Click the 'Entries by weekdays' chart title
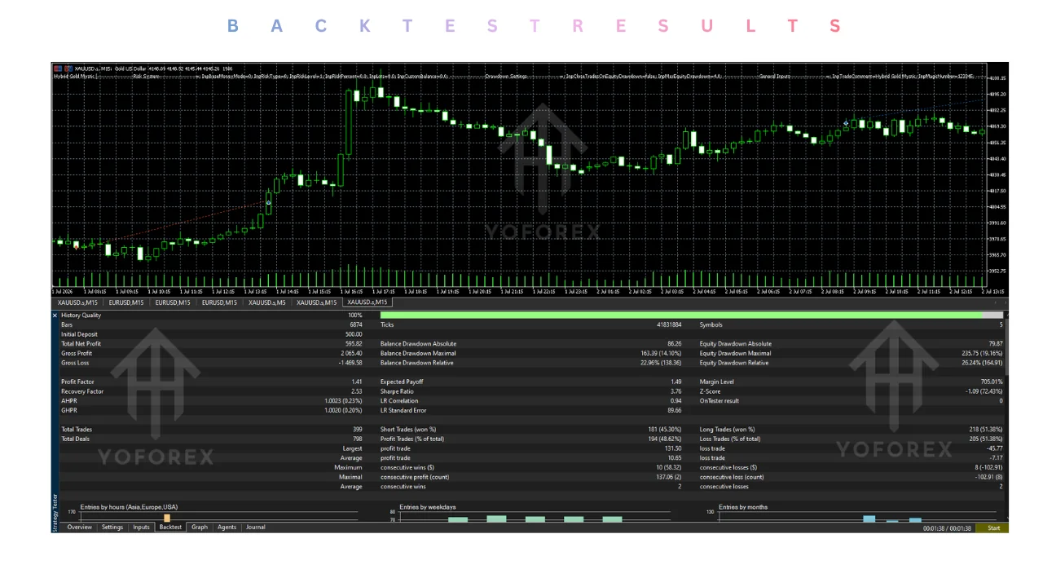Image resolution: width=1043 pixels, height=587 pixels. pyautogui.click(x=428, y=507)
